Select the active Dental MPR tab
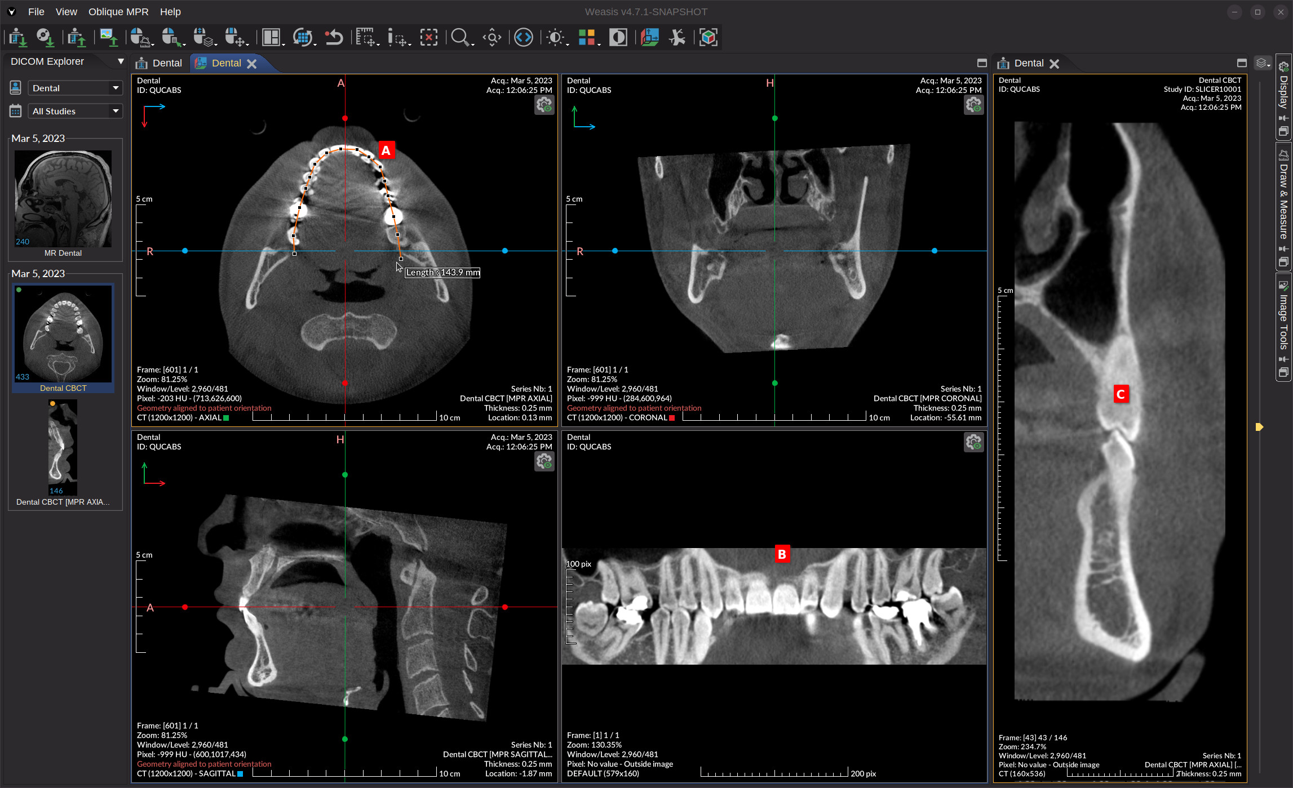The height and width of the screenshot is (788, 1293). point(226,63)
